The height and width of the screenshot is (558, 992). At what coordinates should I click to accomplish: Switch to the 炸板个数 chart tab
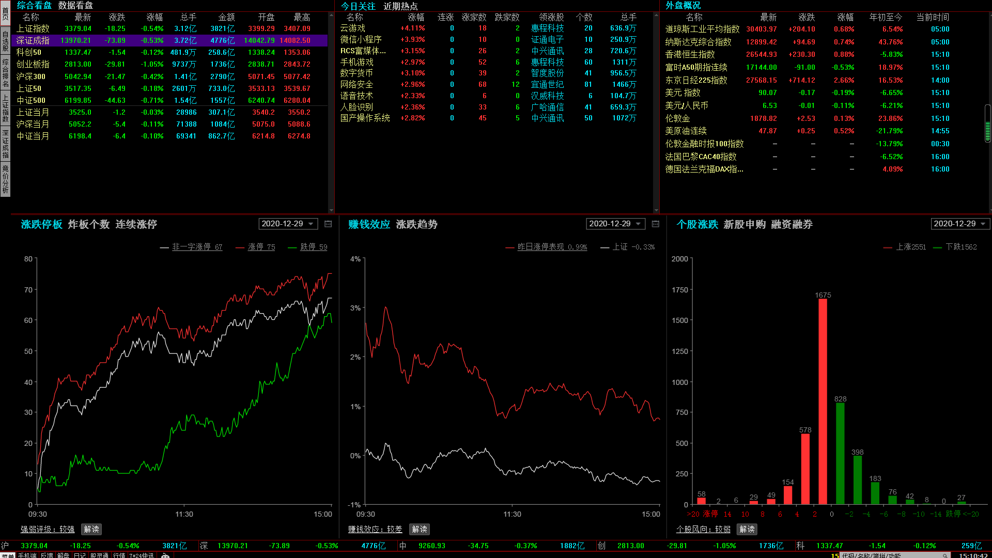89,224
